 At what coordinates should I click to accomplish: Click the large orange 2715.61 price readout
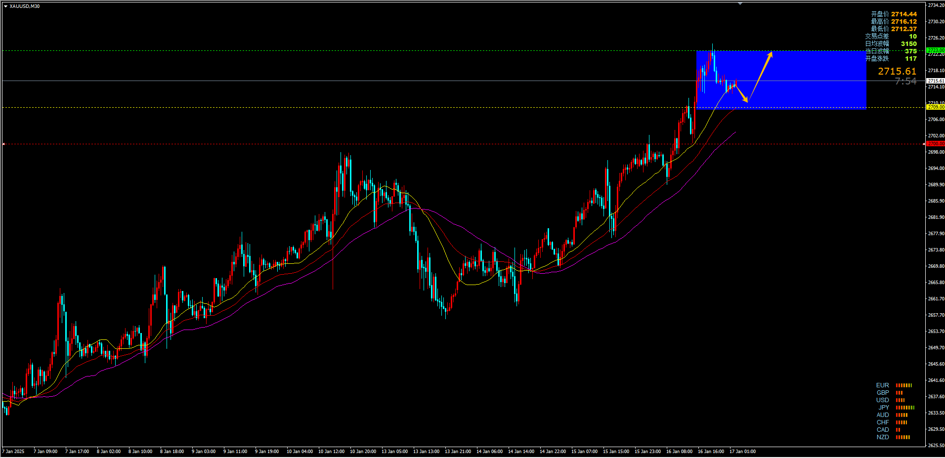click(897, 72)
